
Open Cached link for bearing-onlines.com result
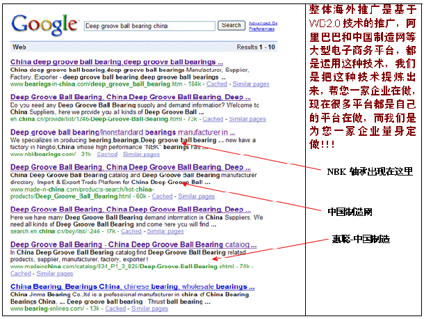coord(115,309)
